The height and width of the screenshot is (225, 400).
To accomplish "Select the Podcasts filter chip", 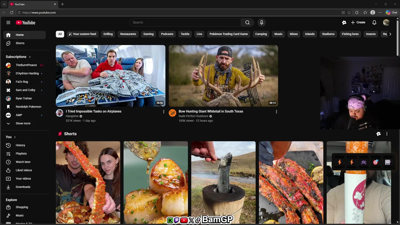I will coord(167,34).
